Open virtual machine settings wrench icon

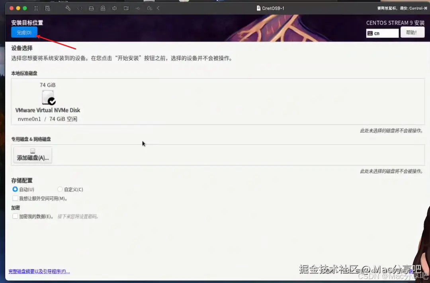tap(68, 8)
